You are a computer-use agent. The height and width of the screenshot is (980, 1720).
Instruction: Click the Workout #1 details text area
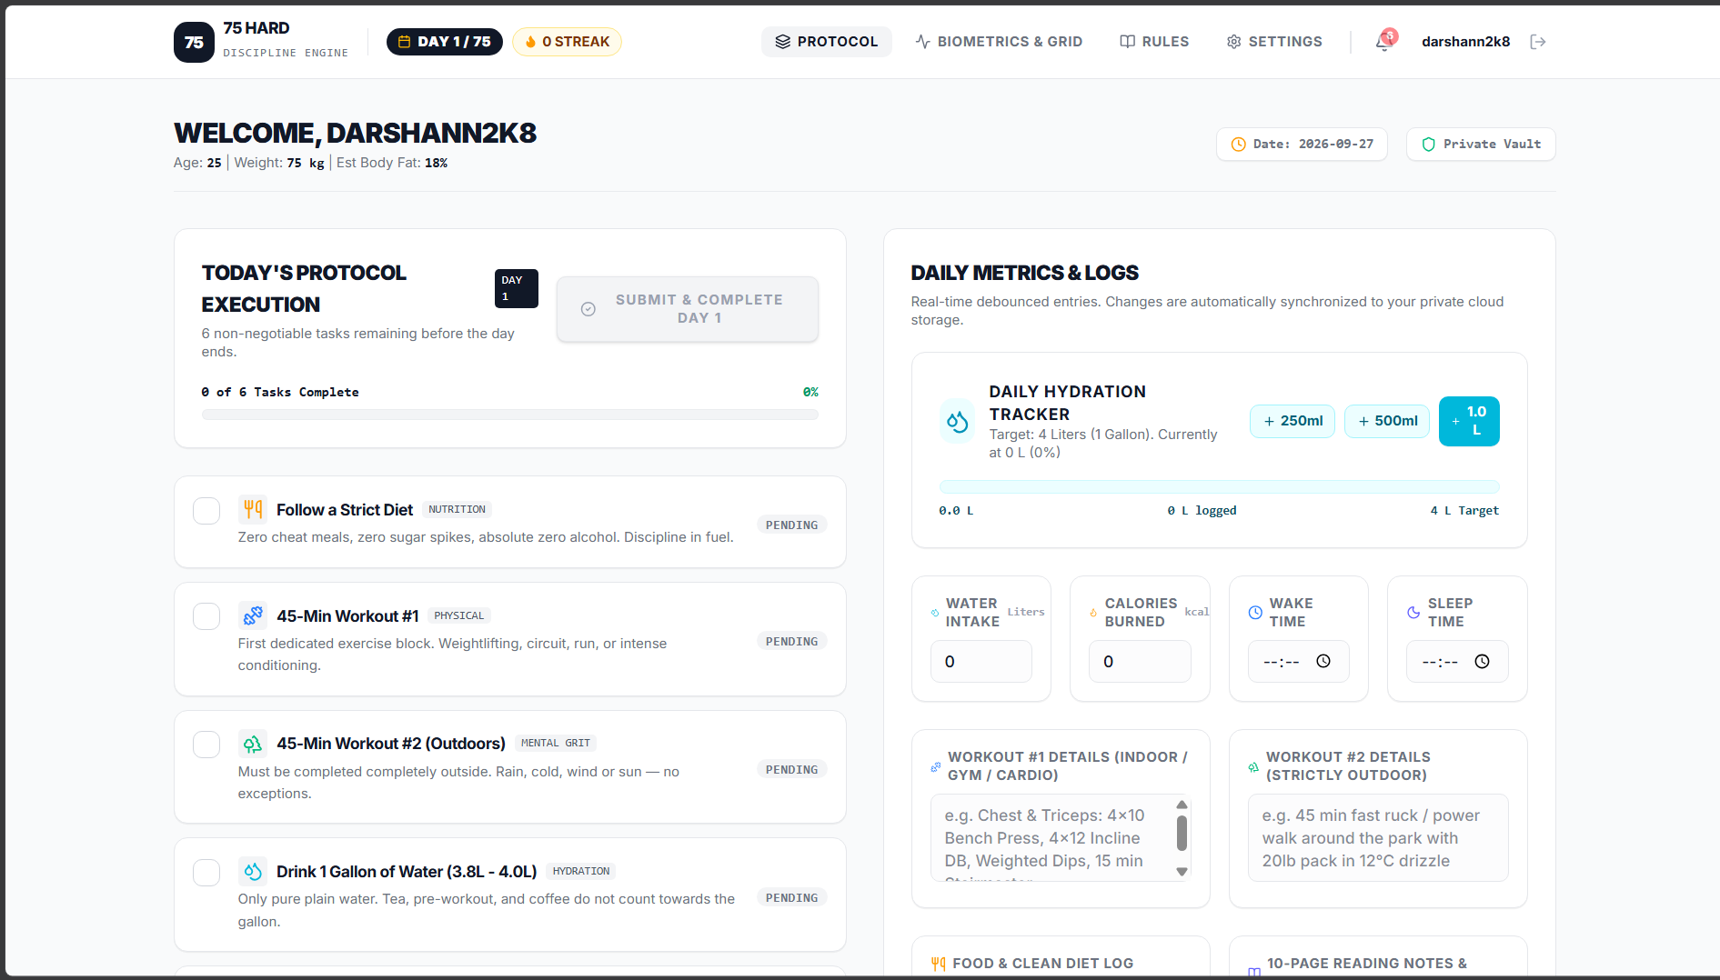tap(1061, 838)
